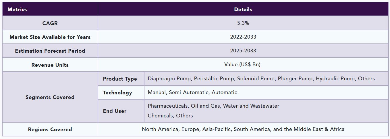Click the 5.3% CAGR value
Screen dimensions: 390x139
pyautogui.click(x=243, y=23)
